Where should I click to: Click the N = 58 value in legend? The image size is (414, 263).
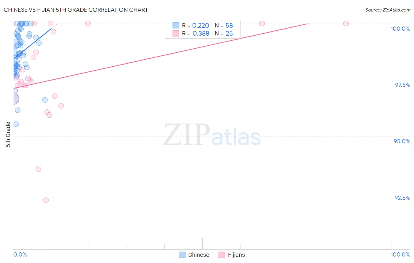pos(224,25)
